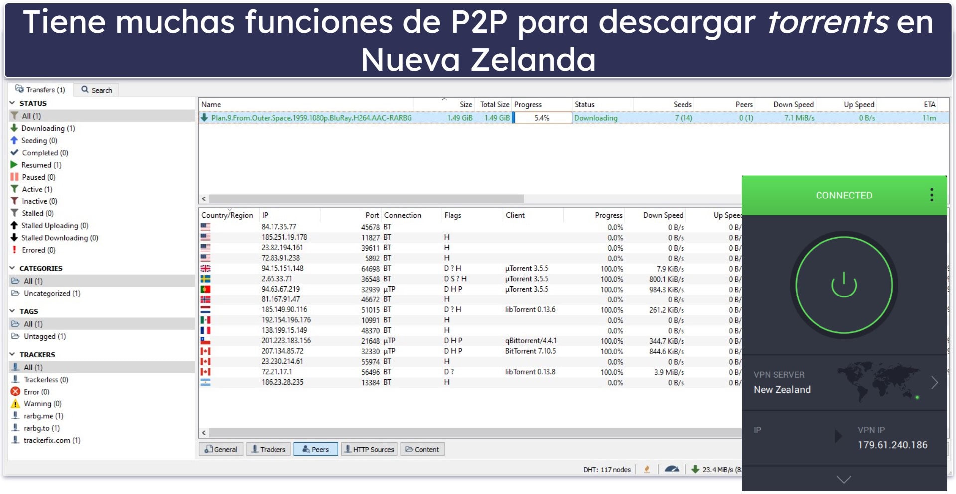Image resolution: width=956 pixels, height=494 pixels.
Task: Sort torrents by Down Speed column
Action: (786, 104)
